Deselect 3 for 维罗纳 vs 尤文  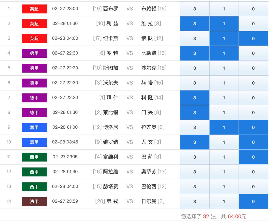coord(195,142)
